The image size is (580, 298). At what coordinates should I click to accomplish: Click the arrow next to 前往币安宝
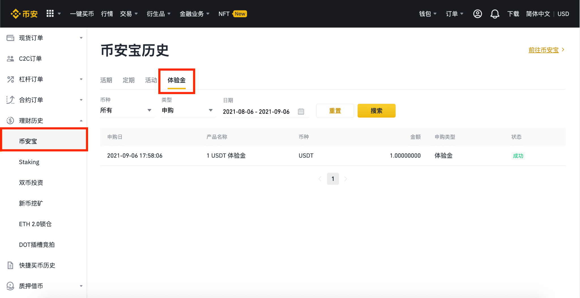point(563,50)
